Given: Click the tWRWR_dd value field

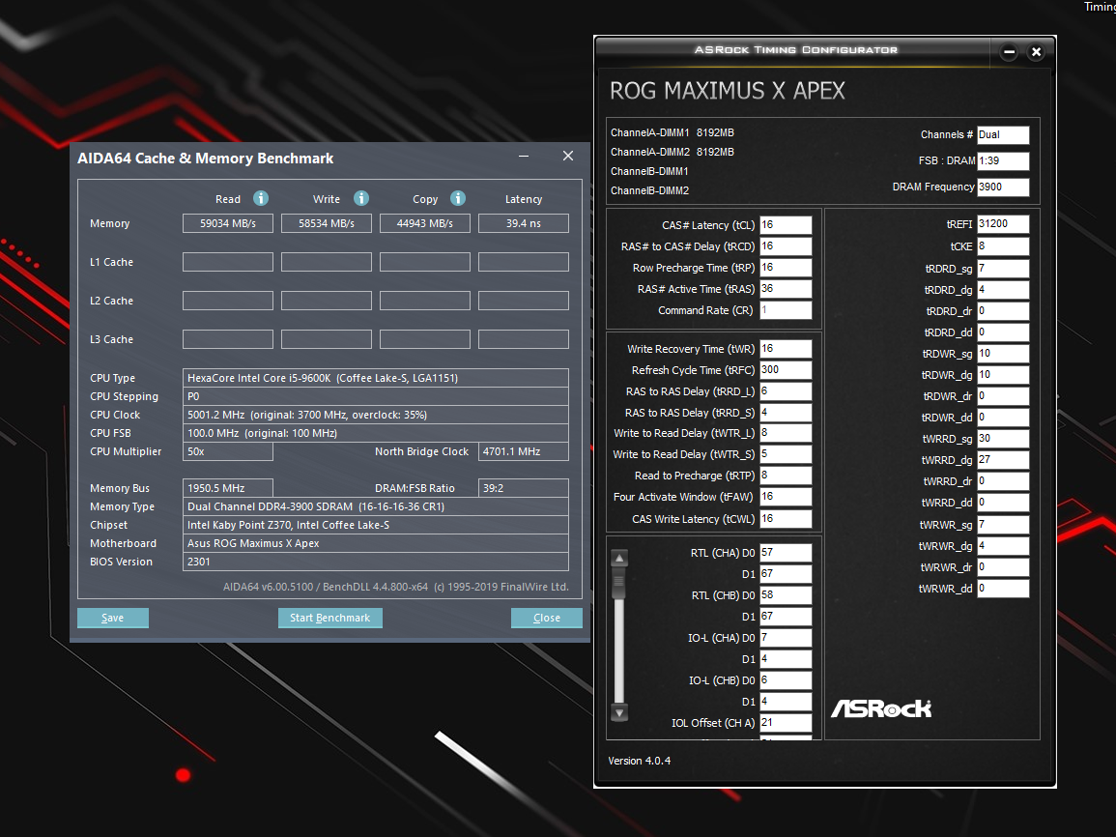Looking at the screenshot, I should click(1003, 589).
